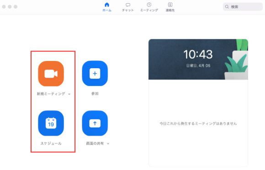Switch to the ホーム tab
The image size is (265, 170).
click(x=107, y=7)
